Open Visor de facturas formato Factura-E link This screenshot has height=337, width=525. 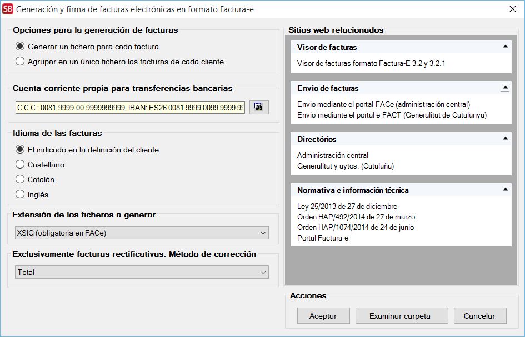[371, 63]
